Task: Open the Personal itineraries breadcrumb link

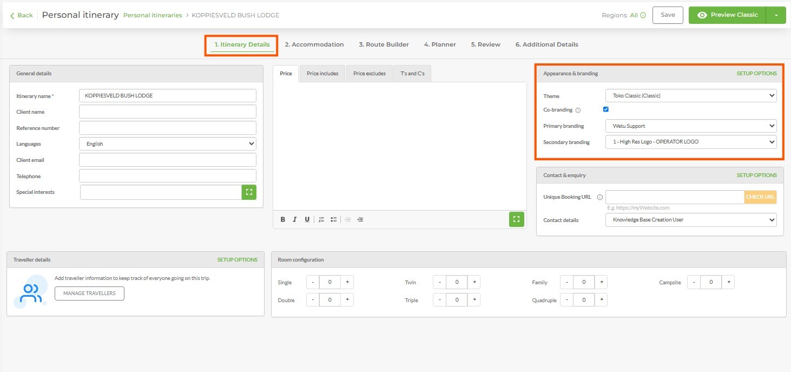Action: 153,15
